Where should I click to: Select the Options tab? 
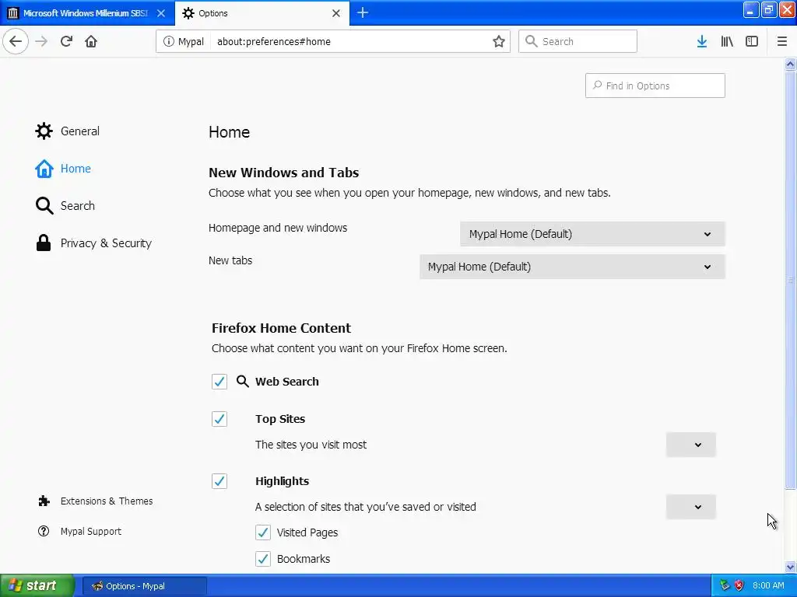coord(262,13)
